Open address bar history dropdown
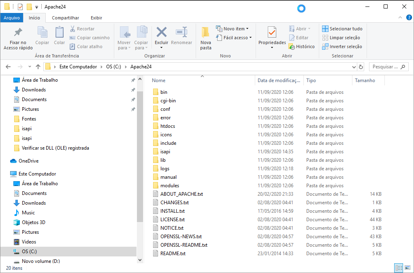The width and height of the screenshot is (414, 273). coord(354,67)
